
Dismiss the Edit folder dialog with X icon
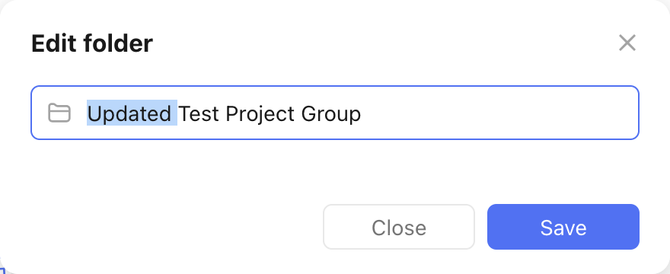[x=627, y=43]
